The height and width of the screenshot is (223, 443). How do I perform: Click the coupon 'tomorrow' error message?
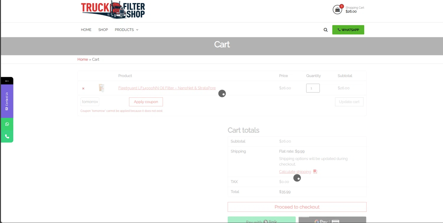click(122, 111)
